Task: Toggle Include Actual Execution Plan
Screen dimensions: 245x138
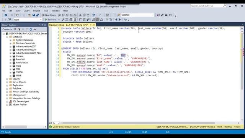Action: click(80, 20)
